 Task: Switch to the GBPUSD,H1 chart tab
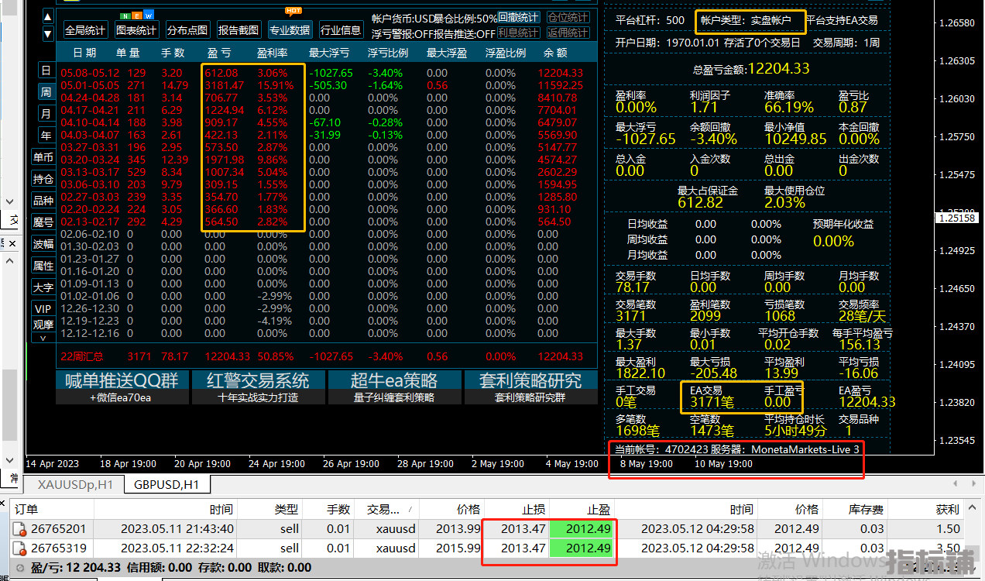pos(165,485)
